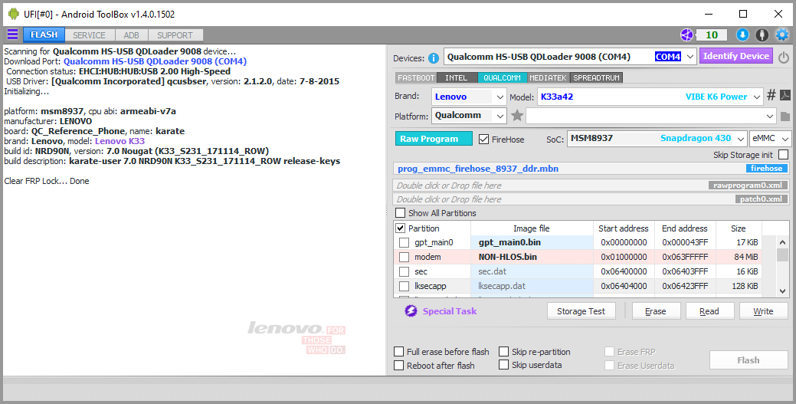Click the blue download updates icon
The width and height of the screenshot is (796, 404).
[x=742, y=34]
